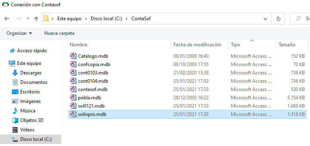310x146 pixels.
Task: Select the file confcopia.mdb
Action: click(x=94, y=64)
